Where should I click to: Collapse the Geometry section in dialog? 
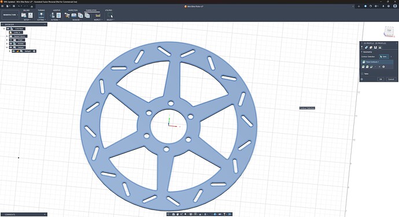point(361,52)
